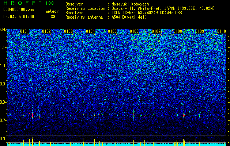Select the file name 0504050100.png
The image size is (230, 146).
pyautogui.click(x=19, y=9)
